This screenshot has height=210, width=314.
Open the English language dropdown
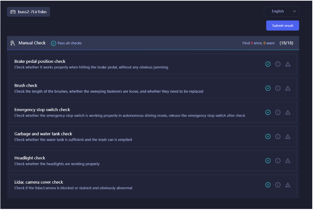282,11
